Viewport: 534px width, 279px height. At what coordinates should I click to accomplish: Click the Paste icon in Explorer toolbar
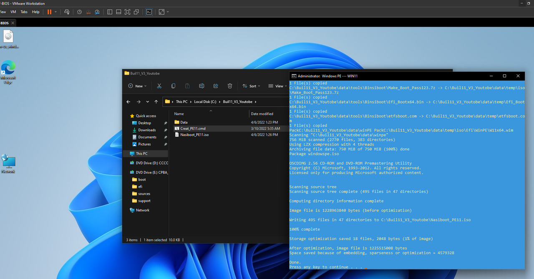click(x=187, y=86)
